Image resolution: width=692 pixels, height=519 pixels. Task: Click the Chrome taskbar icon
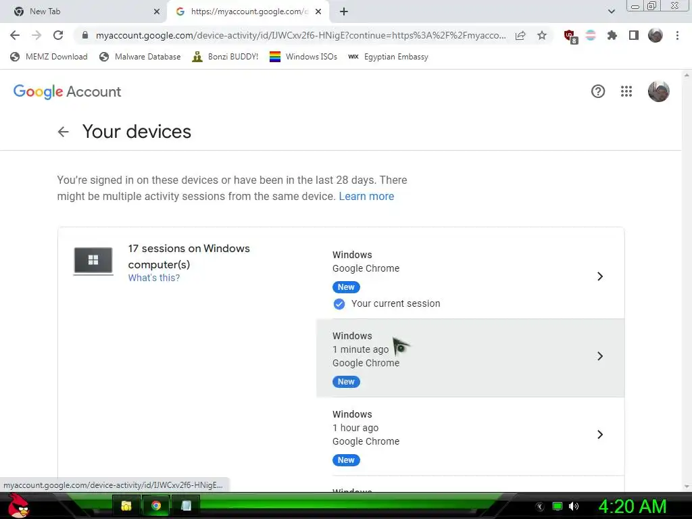pos(156,505)
